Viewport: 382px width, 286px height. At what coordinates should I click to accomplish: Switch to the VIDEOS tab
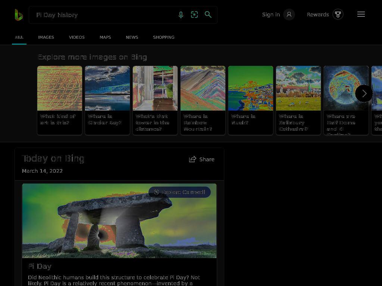(x=77, y=37)
